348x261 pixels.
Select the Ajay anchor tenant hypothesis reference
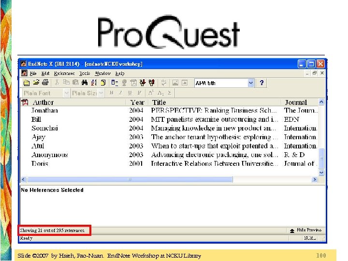tap(169, 137)
